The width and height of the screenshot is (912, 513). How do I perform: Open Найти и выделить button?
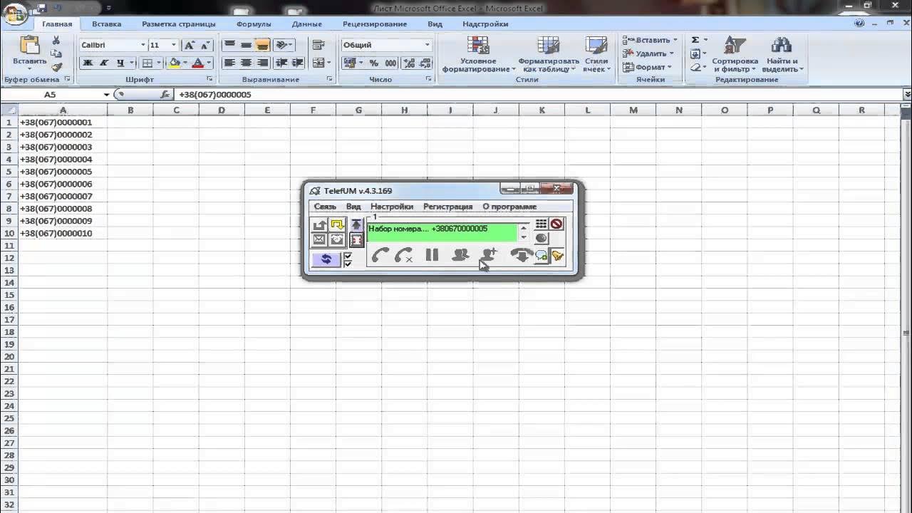coord(782,55)
